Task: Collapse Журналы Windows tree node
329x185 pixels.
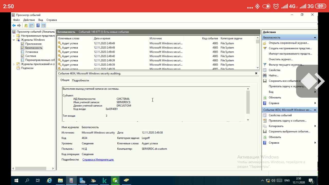Action: pos(14,40)
